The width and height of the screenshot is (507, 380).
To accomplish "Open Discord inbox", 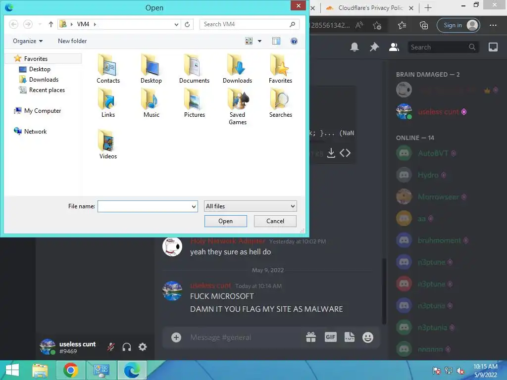I will (493, 47).
